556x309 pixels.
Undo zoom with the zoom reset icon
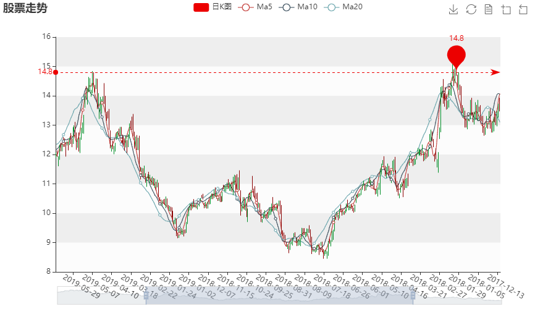coord(523,9)
